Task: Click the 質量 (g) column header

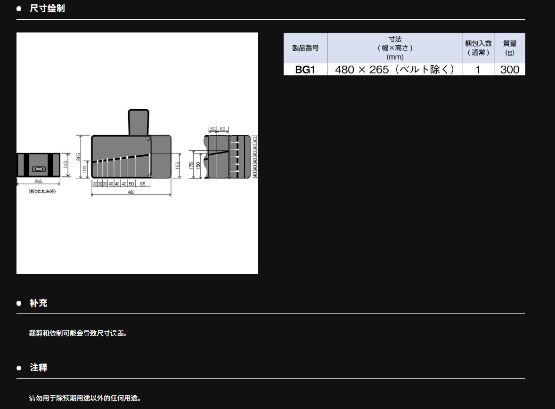Action: [509, 48]
